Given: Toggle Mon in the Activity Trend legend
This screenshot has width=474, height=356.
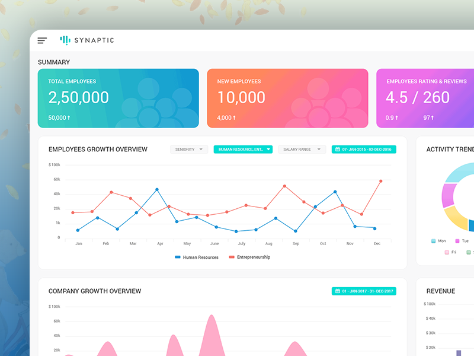Looking at the screenshot, I should (438, 241).
